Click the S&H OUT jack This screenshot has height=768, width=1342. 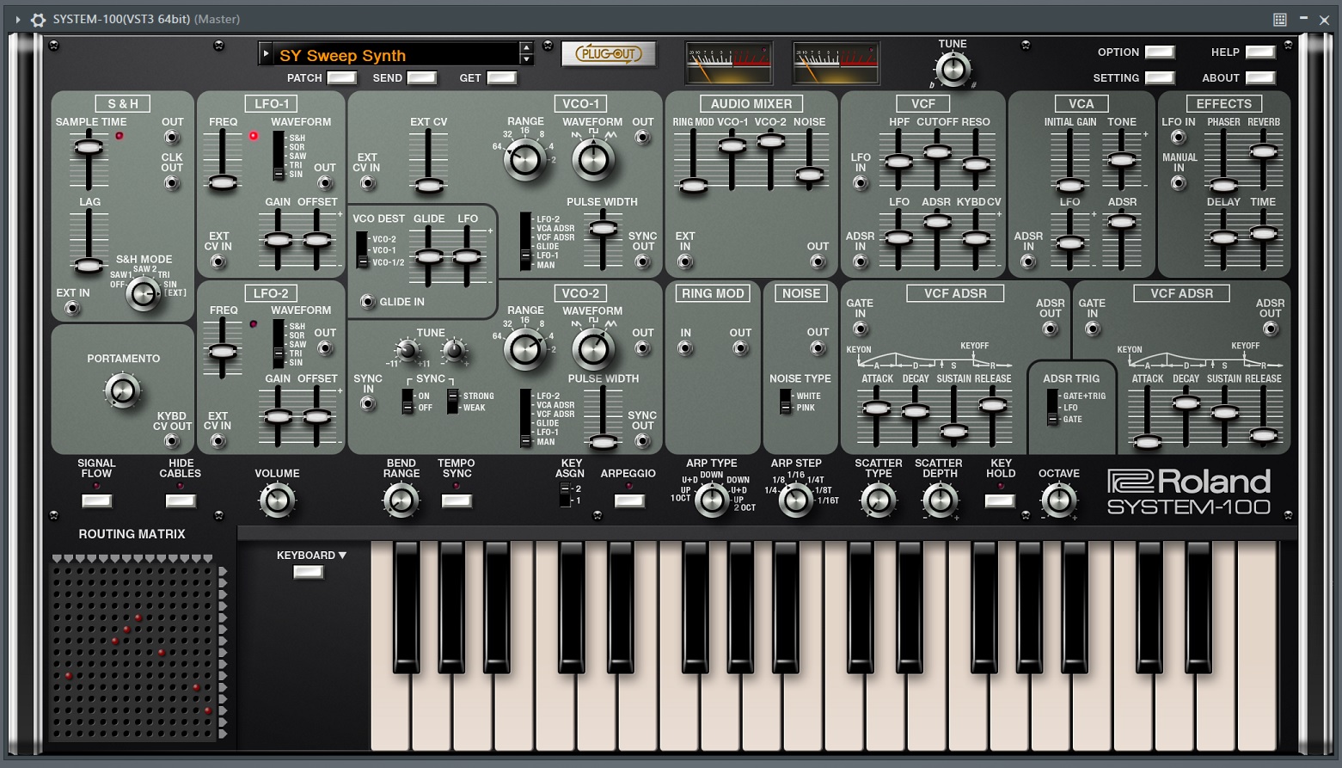coord(172,137)
